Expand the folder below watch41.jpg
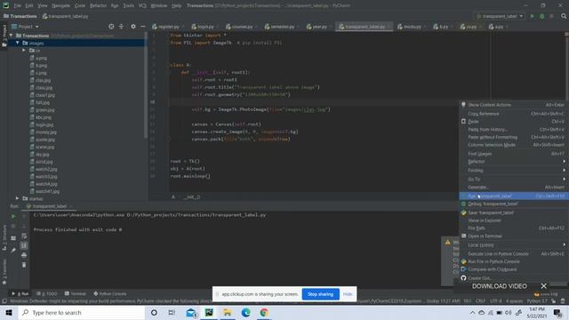 17,198
